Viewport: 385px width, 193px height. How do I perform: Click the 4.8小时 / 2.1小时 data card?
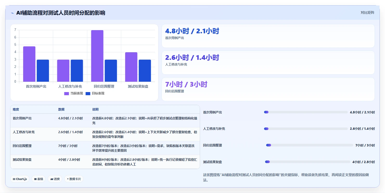[x=268, y=36]
